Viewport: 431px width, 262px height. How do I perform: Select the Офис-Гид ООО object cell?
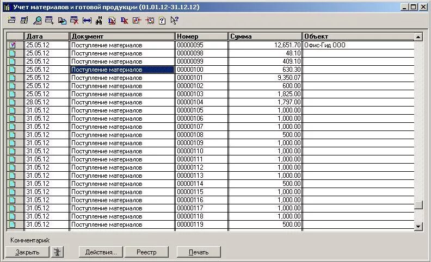(359, 45)
